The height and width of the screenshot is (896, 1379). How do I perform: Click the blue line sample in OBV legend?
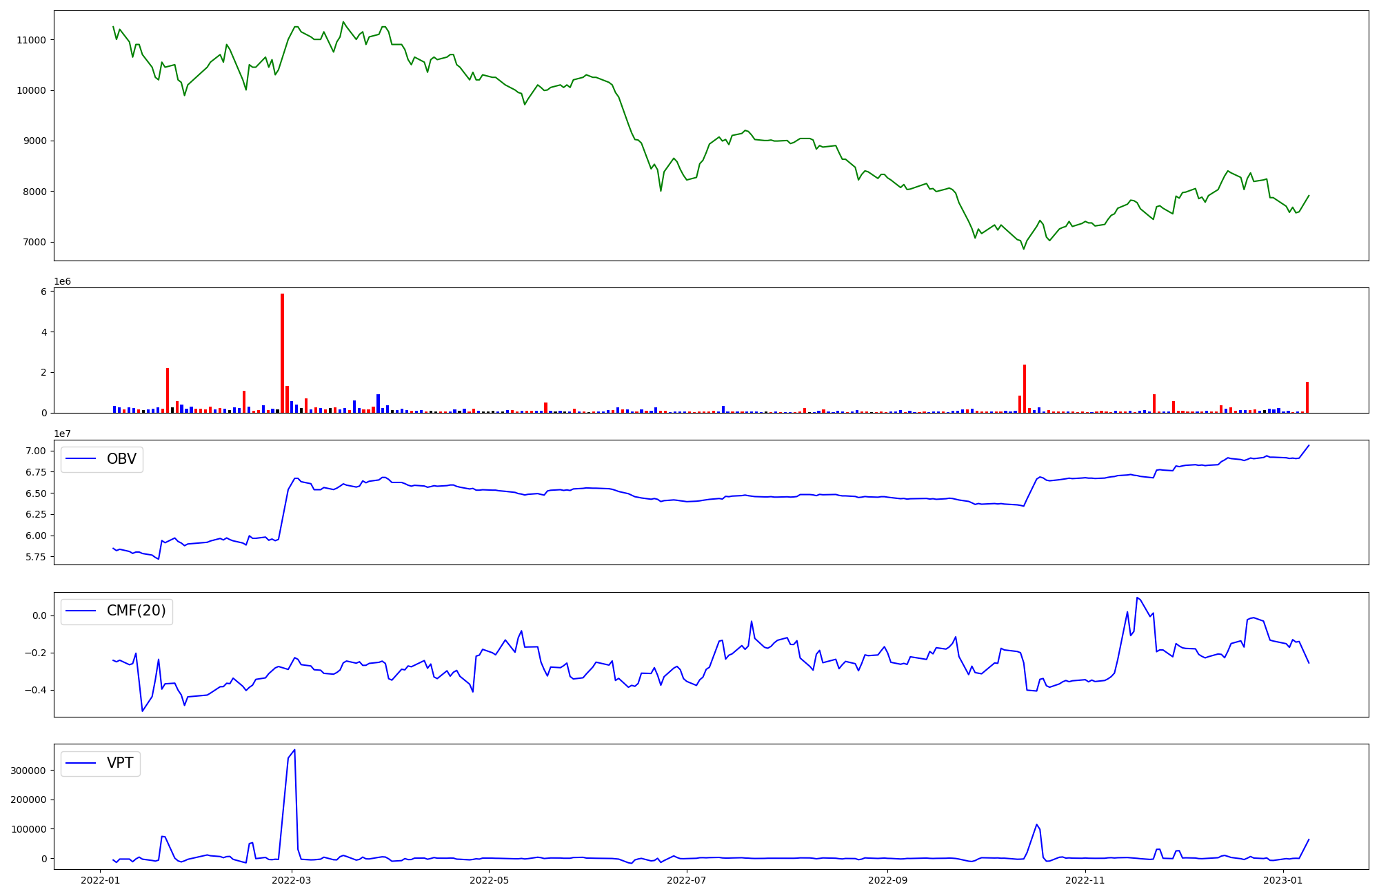[x=82, y=459]
